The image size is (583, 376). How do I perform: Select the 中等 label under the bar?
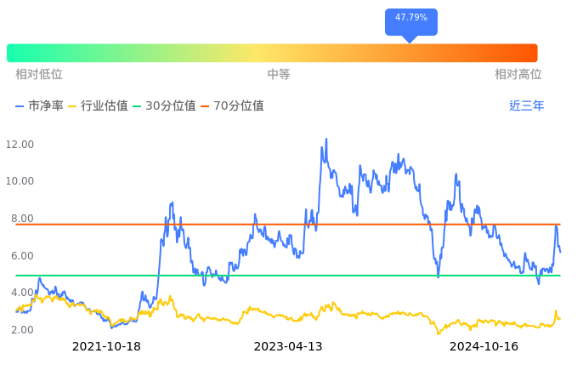coord(279,75)
